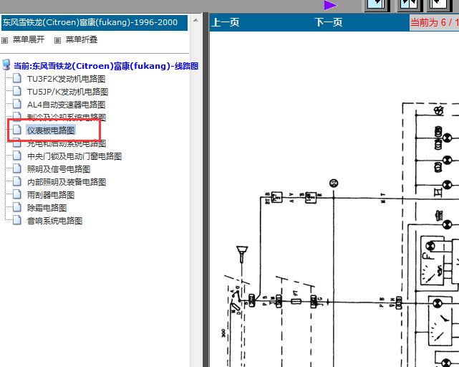Click document icon beside 除霜电路图
The width and height of the screenshot is (459, 367).
coord(17,207)
